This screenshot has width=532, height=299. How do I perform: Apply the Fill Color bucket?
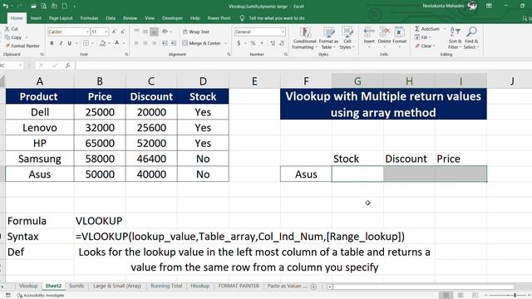[x=102, y=43]
